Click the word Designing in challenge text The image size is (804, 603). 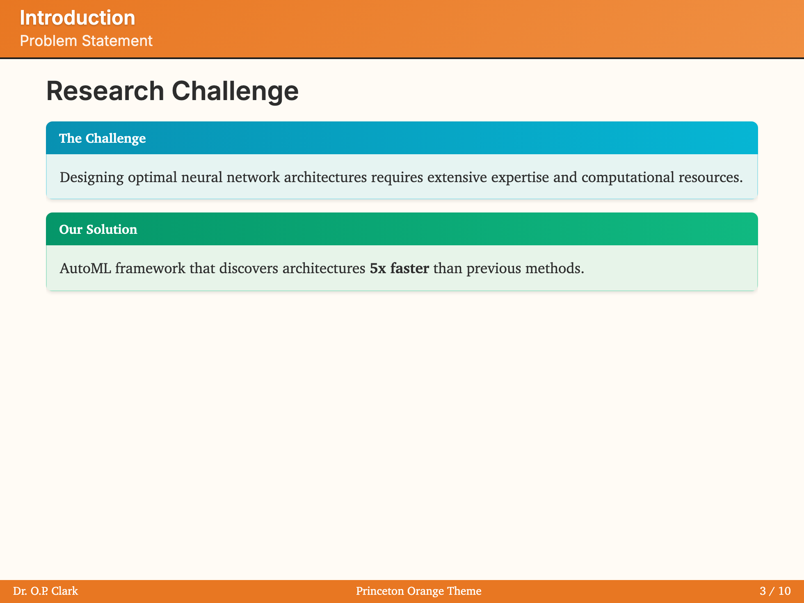(91, 177)
